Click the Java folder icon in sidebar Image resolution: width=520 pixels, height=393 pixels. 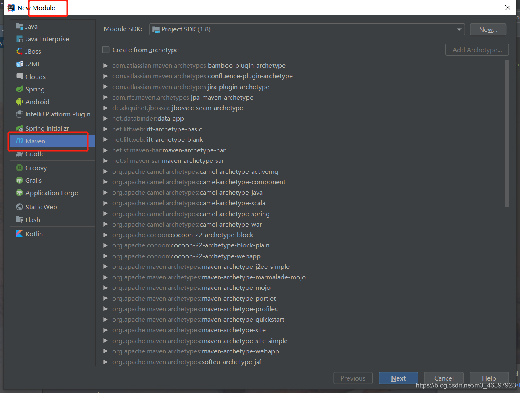point(19,26)
